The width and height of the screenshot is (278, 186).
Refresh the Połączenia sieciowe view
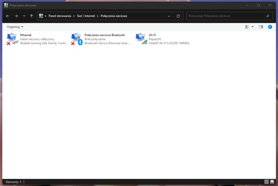click(x=178, y=16)
